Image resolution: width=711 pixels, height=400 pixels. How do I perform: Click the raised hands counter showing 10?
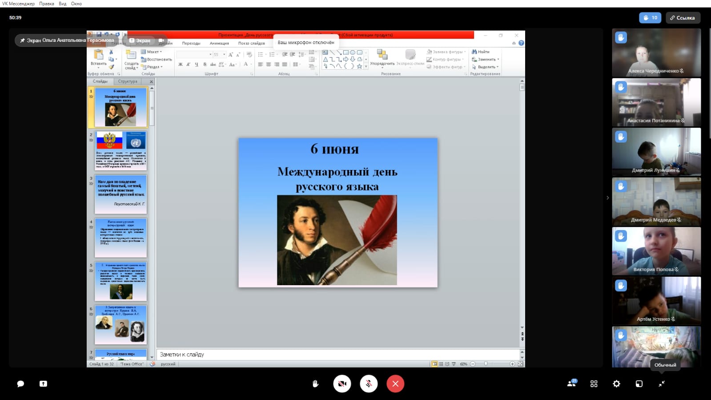[650, 18]
